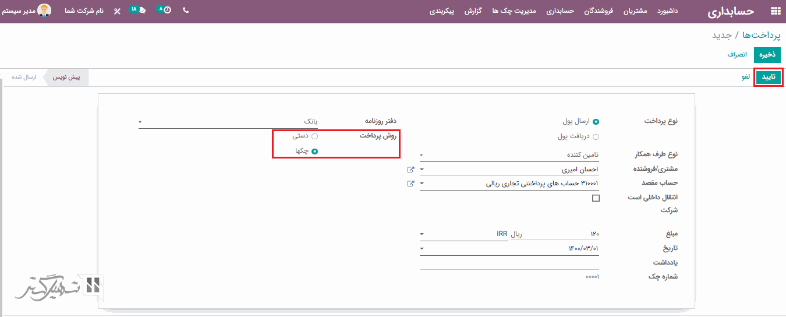Open external link for احسان امیری partner
The image size is (786, 317).
pyautogui.click(x=410, y=170)
